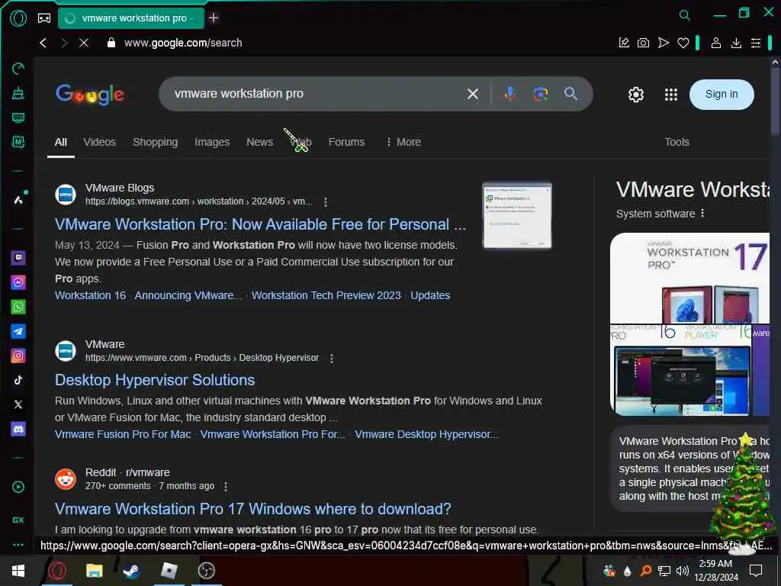This screenshot has height=586, width=781.
Task: Open 'Vmware Workstation Pro 17 Windows where to download?'
Action: point(252,509)
